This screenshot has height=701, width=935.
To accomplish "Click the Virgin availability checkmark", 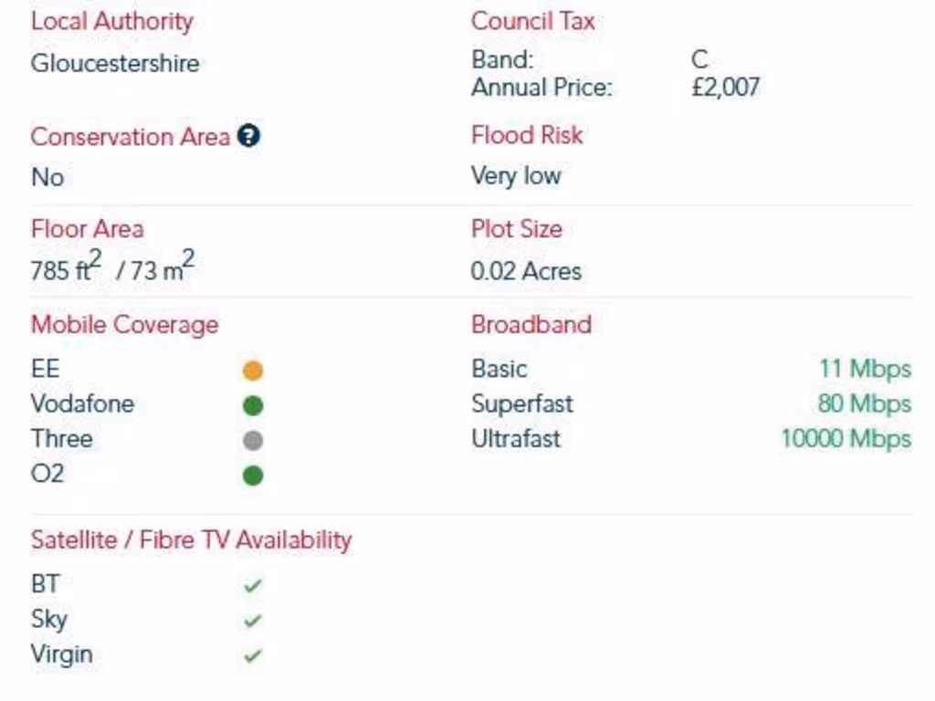I will [x=253, y=655].
